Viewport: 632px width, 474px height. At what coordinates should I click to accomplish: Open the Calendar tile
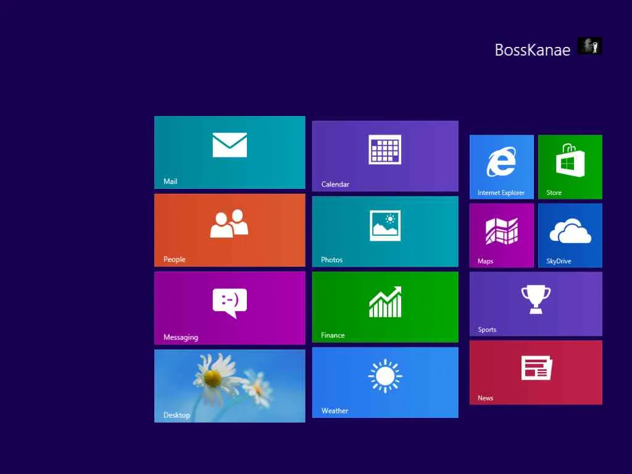[x=385, y=156]
